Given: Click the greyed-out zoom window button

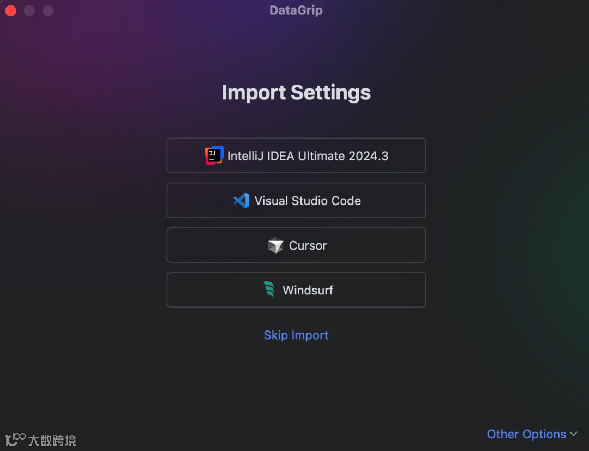Looking at the screenshot, I should [48, 11].
